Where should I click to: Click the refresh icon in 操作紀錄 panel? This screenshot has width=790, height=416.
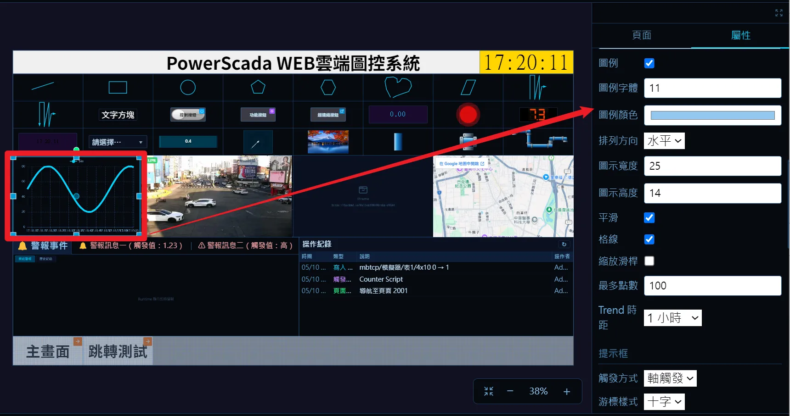[564, 244]
